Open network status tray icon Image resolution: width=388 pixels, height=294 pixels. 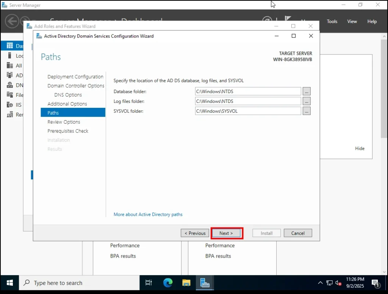point(329,283)
